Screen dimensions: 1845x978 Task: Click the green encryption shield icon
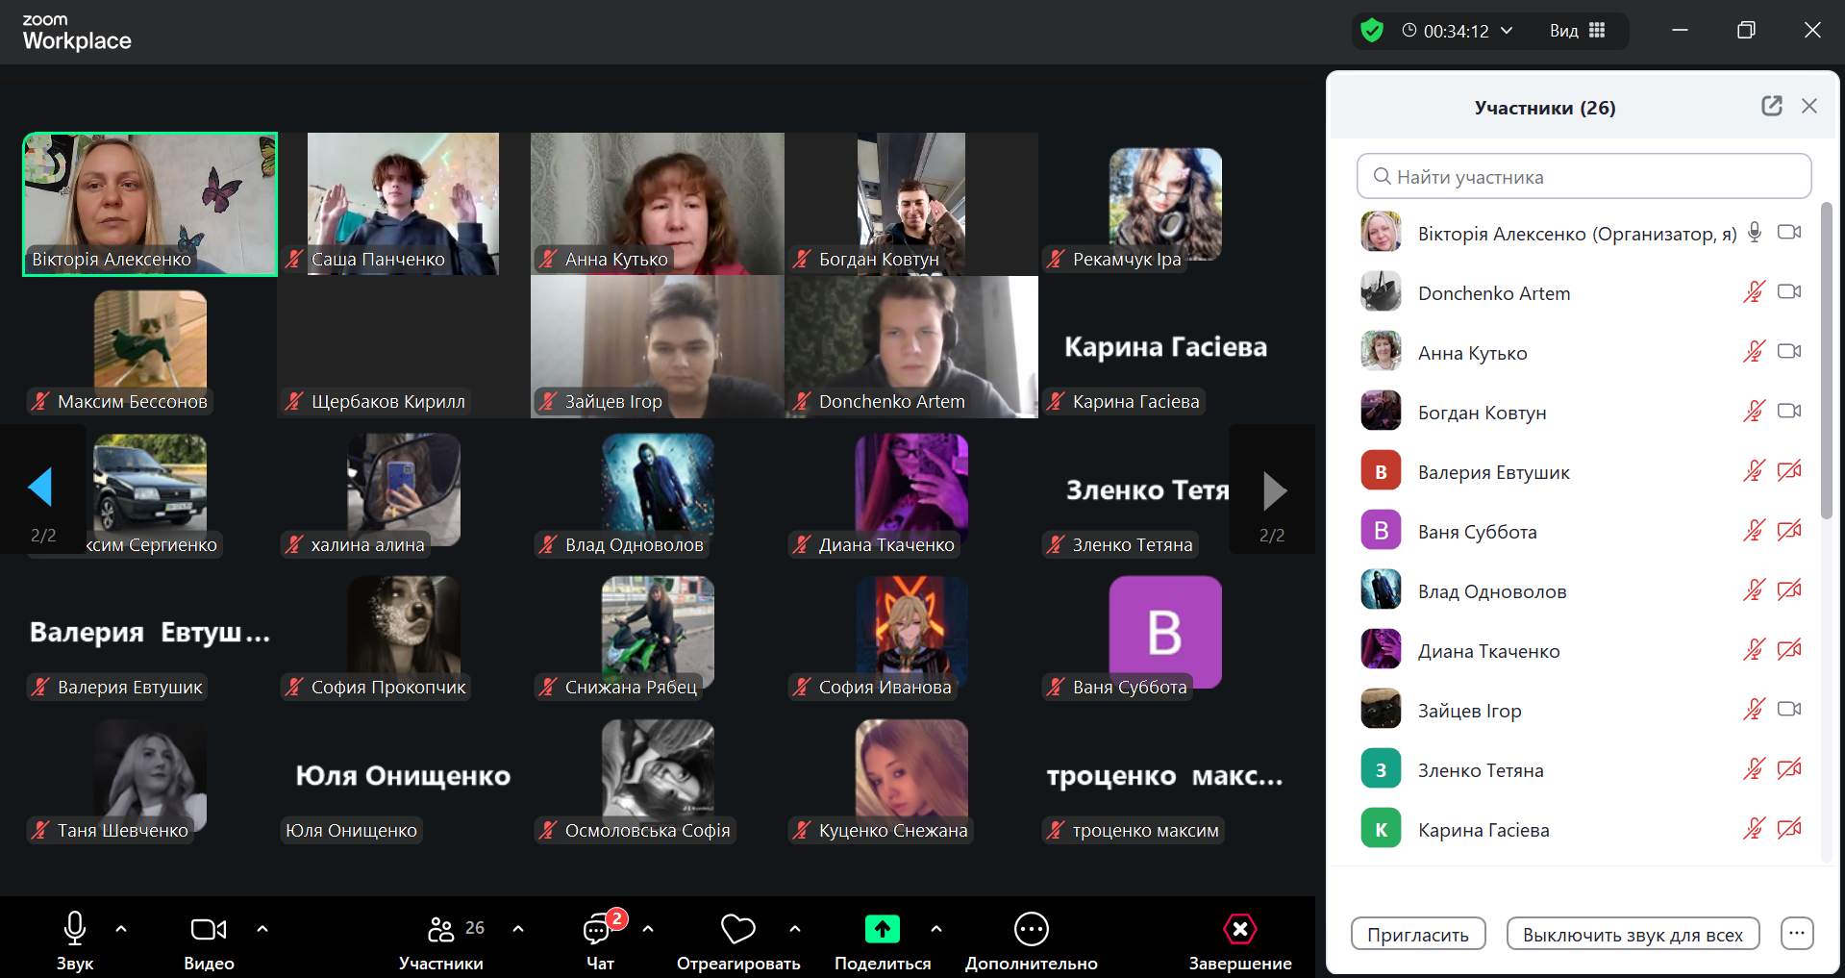(1372, 31)
